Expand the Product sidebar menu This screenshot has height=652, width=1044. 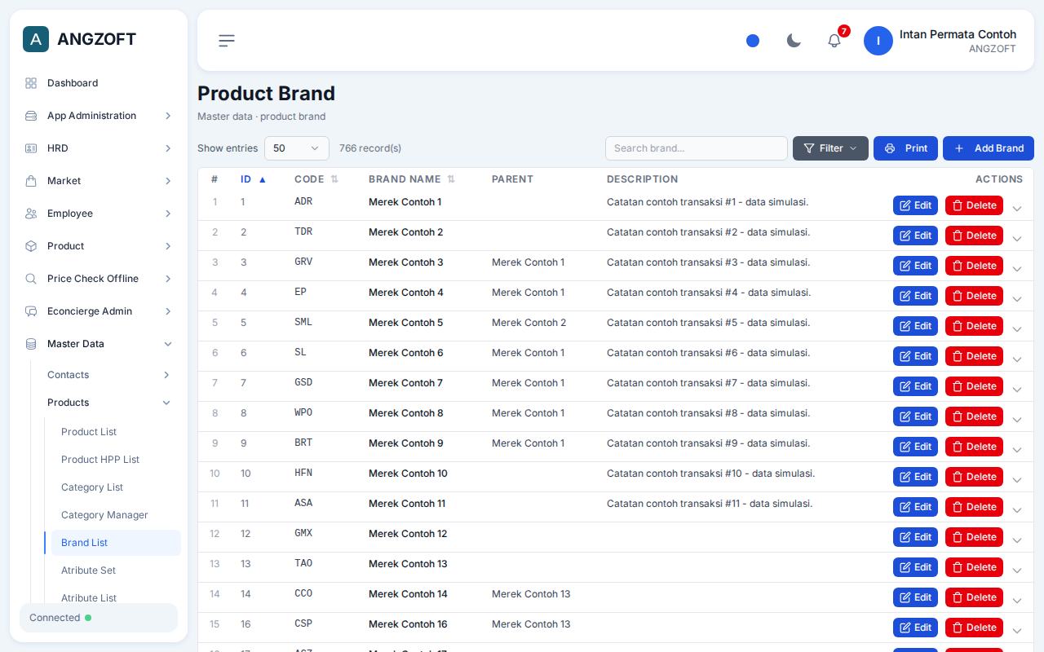pos(99,246)
